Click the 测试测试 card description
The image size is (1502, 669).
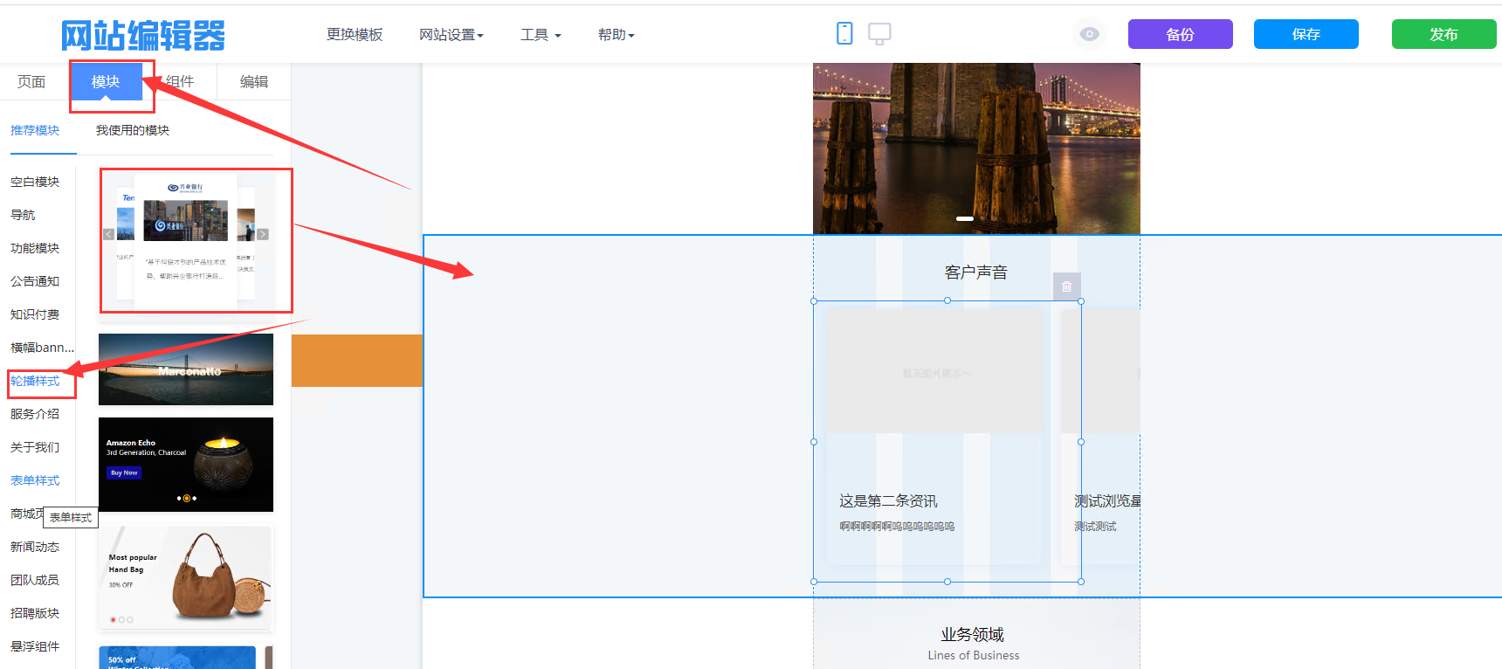1095,527
